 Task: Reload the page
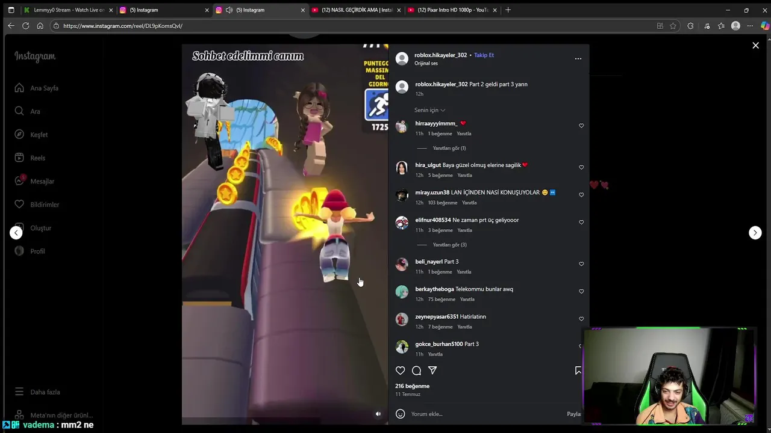[x=25, y=26]
